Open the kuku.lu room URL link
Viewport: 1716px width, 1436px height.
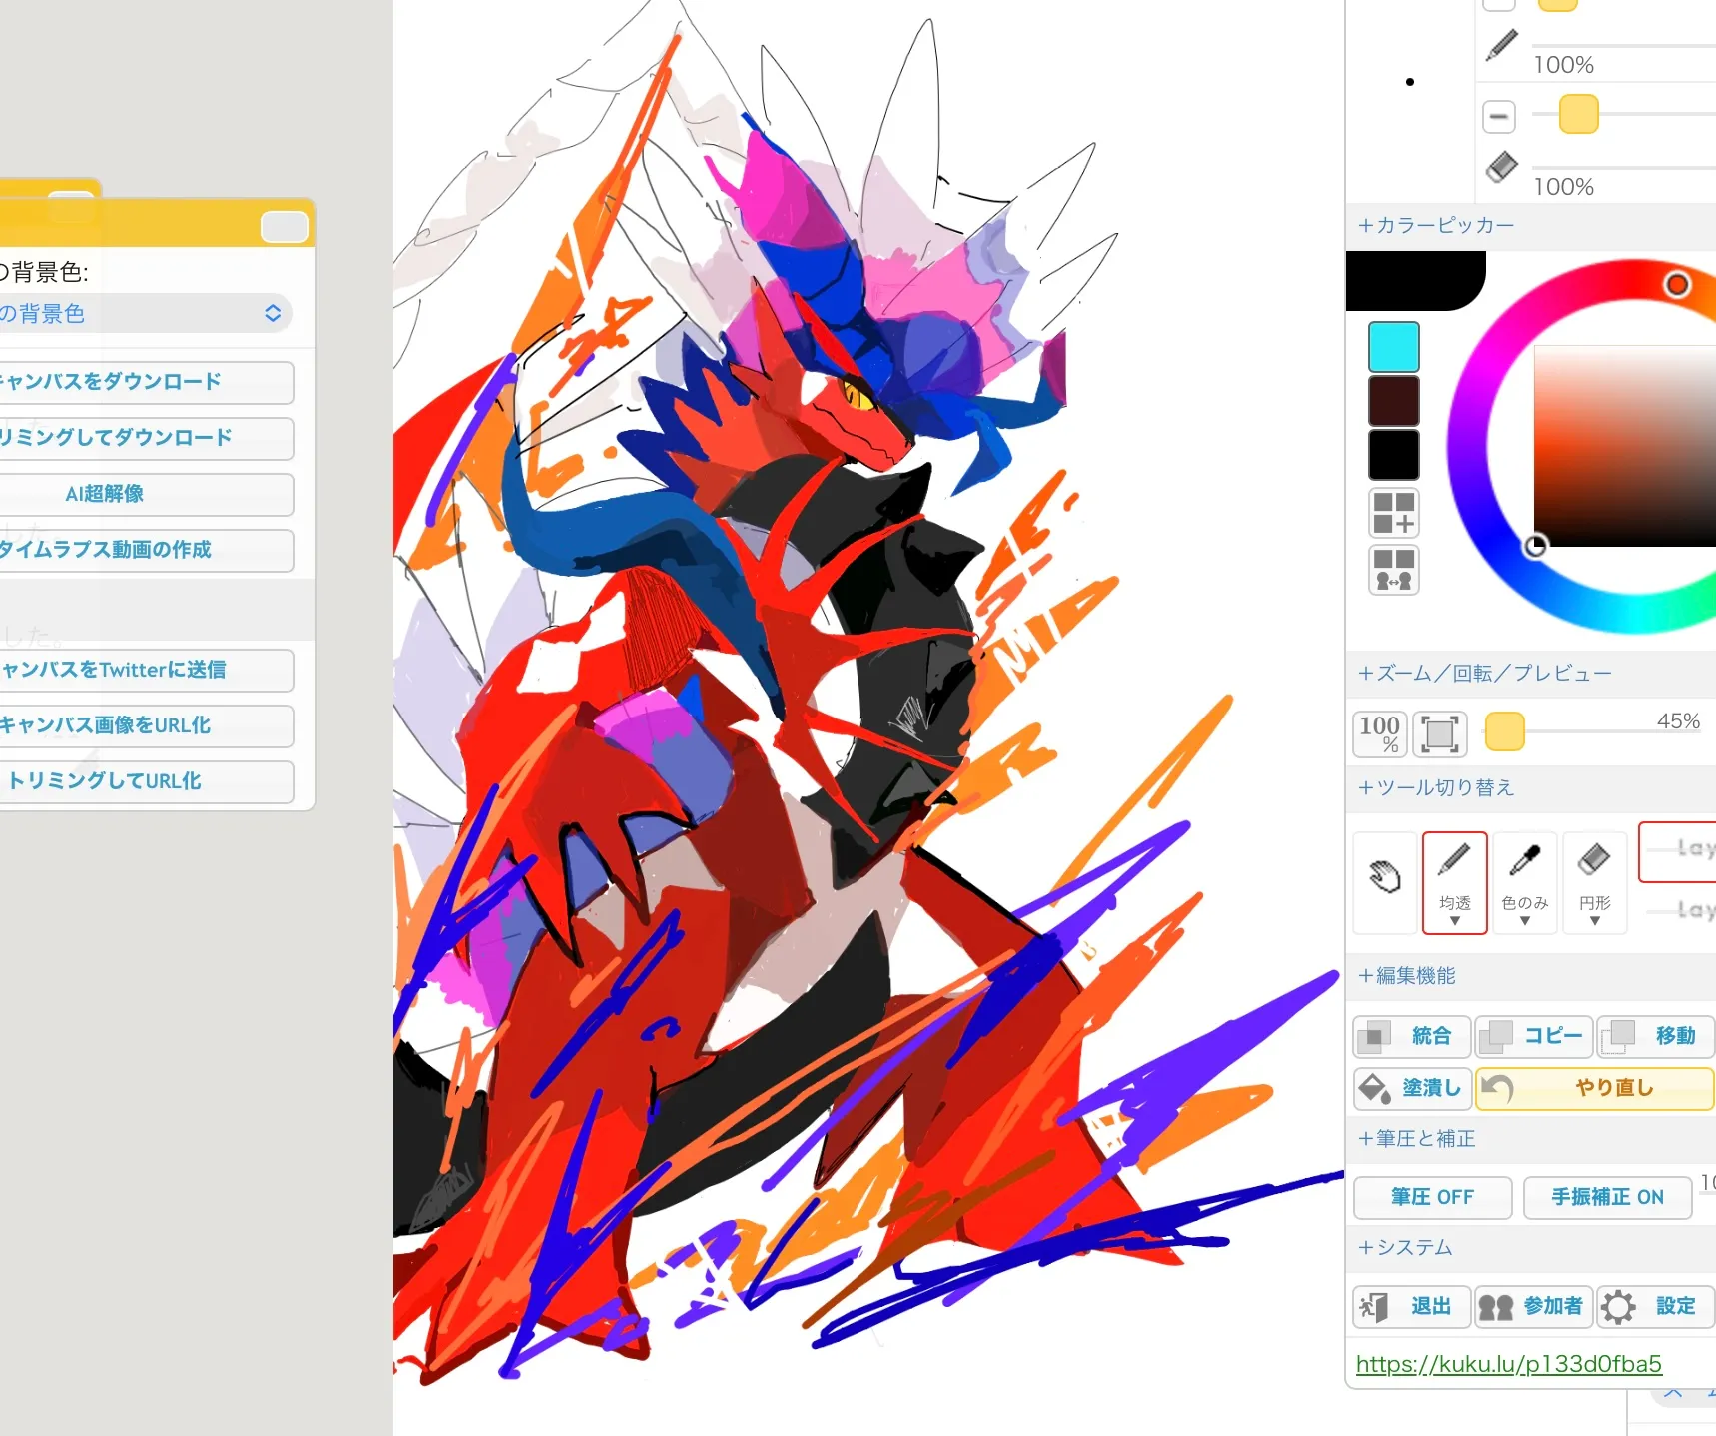(1509, 1364)
